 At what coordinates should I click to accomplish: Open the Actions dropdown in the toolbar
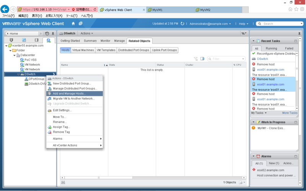[x=87, y=33]
